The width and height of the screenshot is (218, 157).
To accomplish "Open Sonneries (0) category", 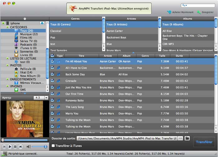I will [29, 51].
